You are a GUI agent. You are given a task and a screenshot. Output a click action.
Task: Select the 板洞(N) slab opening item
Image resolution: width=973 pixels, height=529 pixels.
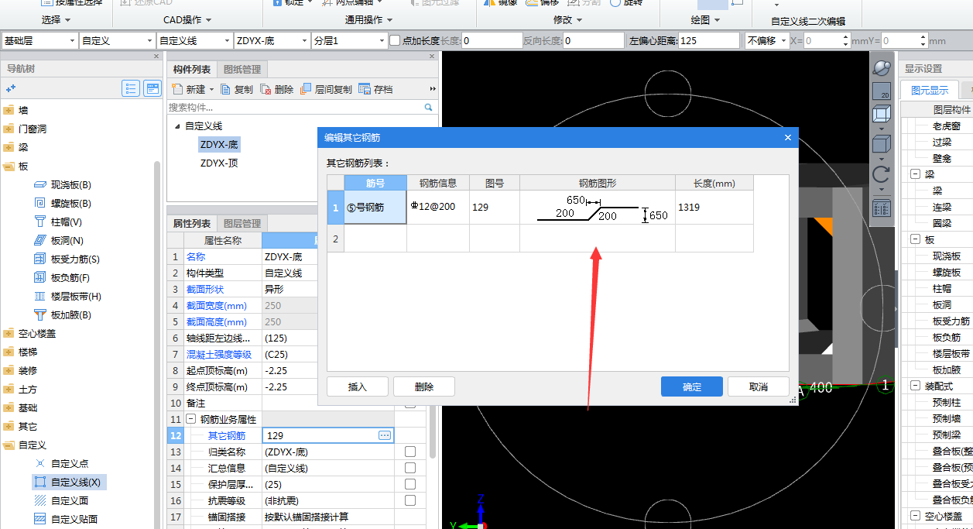(x=58, y=241)
